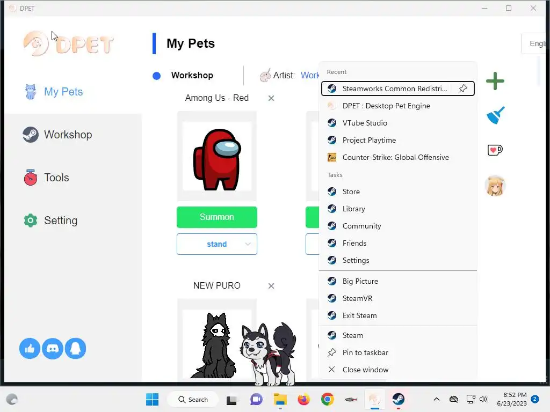Open Task View on taskbar
This screenshot has width=550, height=412.
pos(231,400)
